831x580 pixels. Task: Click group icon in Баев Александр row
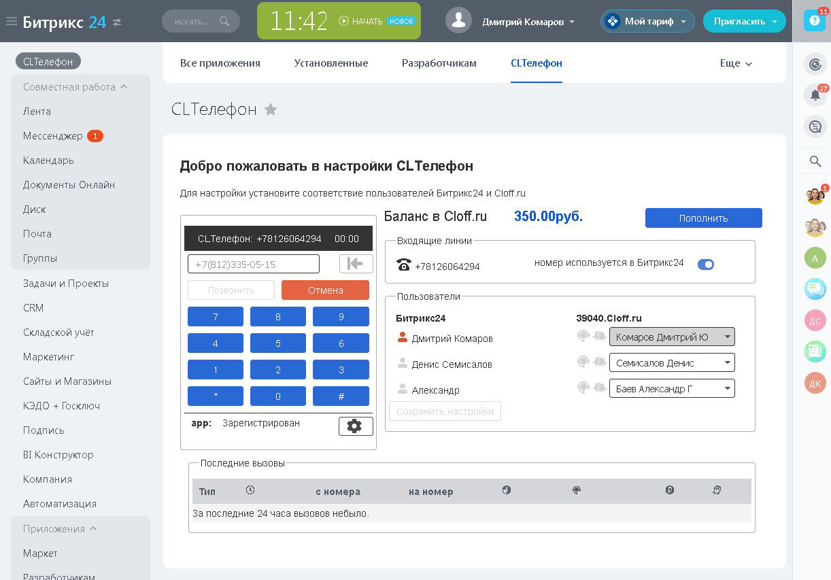point(599,388)
